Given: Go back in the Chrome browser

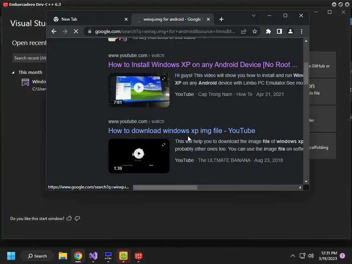Looking at the screenshot, I should pyautogui.click(x=54, y=31).
